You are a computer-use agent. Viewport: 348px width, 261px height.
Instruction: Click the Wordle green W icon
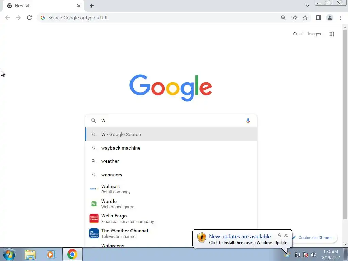[94, 204]
